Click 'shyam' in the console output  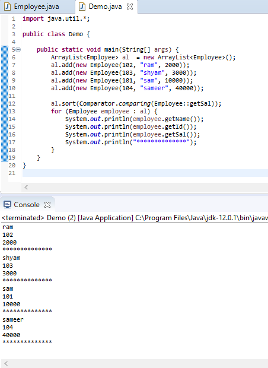11,258
